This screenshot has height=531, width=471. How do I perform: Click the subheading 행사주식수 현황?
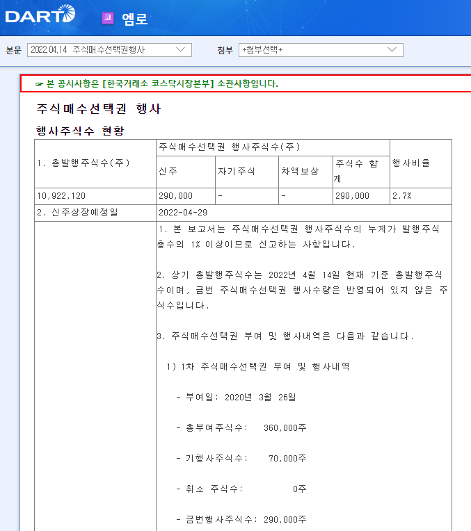pyautogui.click(x=80, y=131)
